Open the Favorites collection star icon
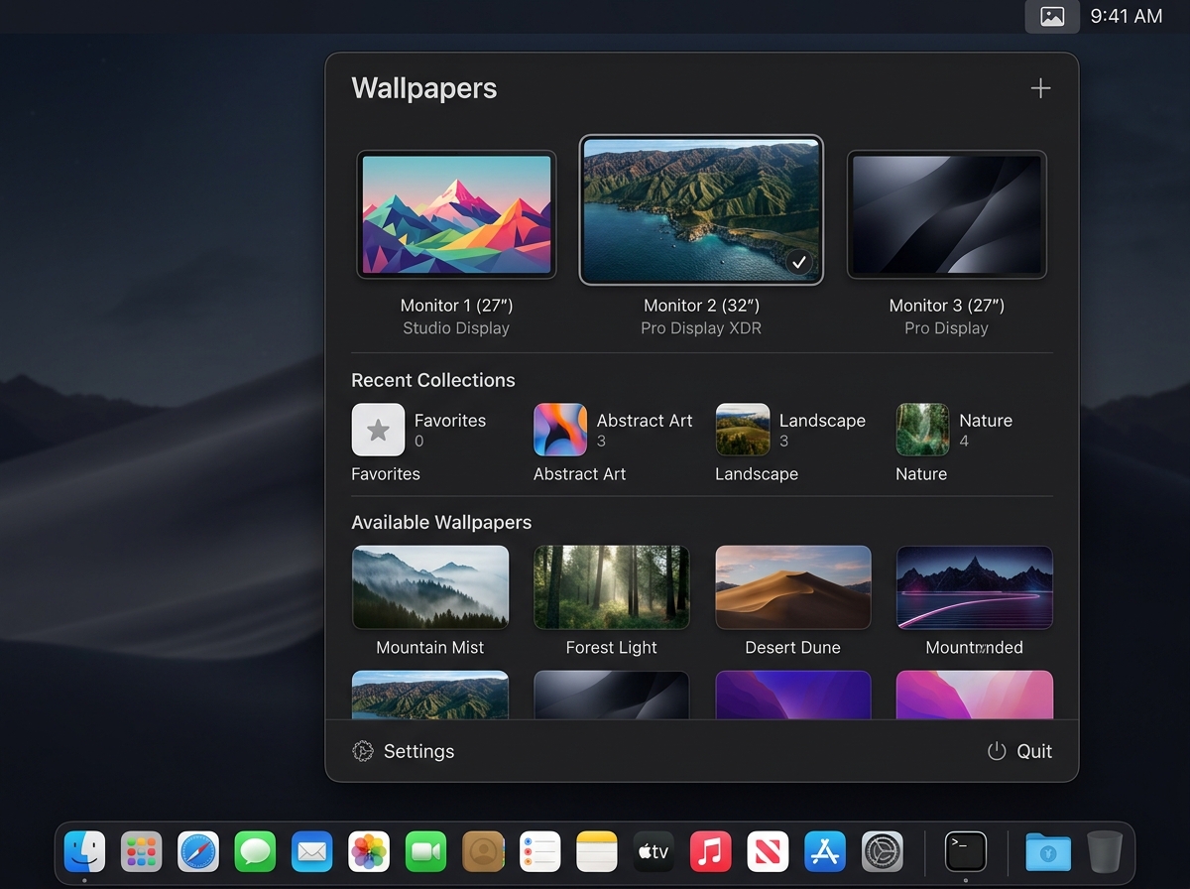The width and height of the screenshot is (1190, 889). (x=378, y=430)
